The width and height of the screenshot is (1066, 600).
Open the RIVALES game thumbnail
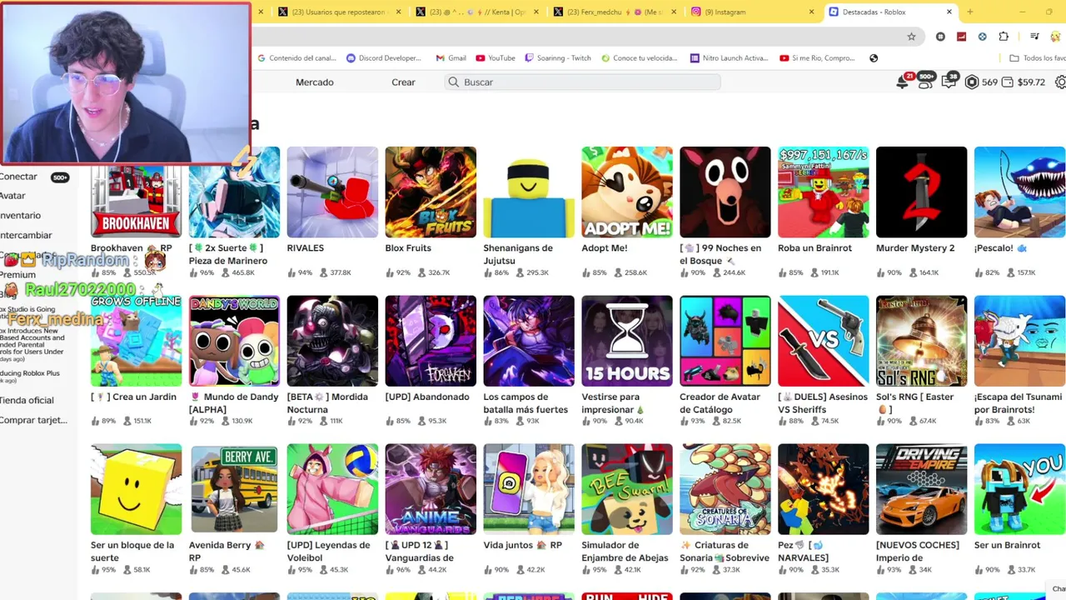coord(332,192)
